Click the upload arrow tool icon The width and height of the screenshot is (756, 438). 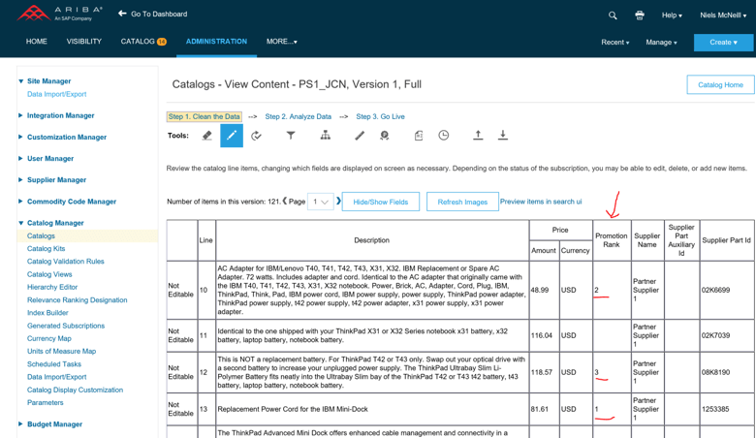tap(478, 136)
